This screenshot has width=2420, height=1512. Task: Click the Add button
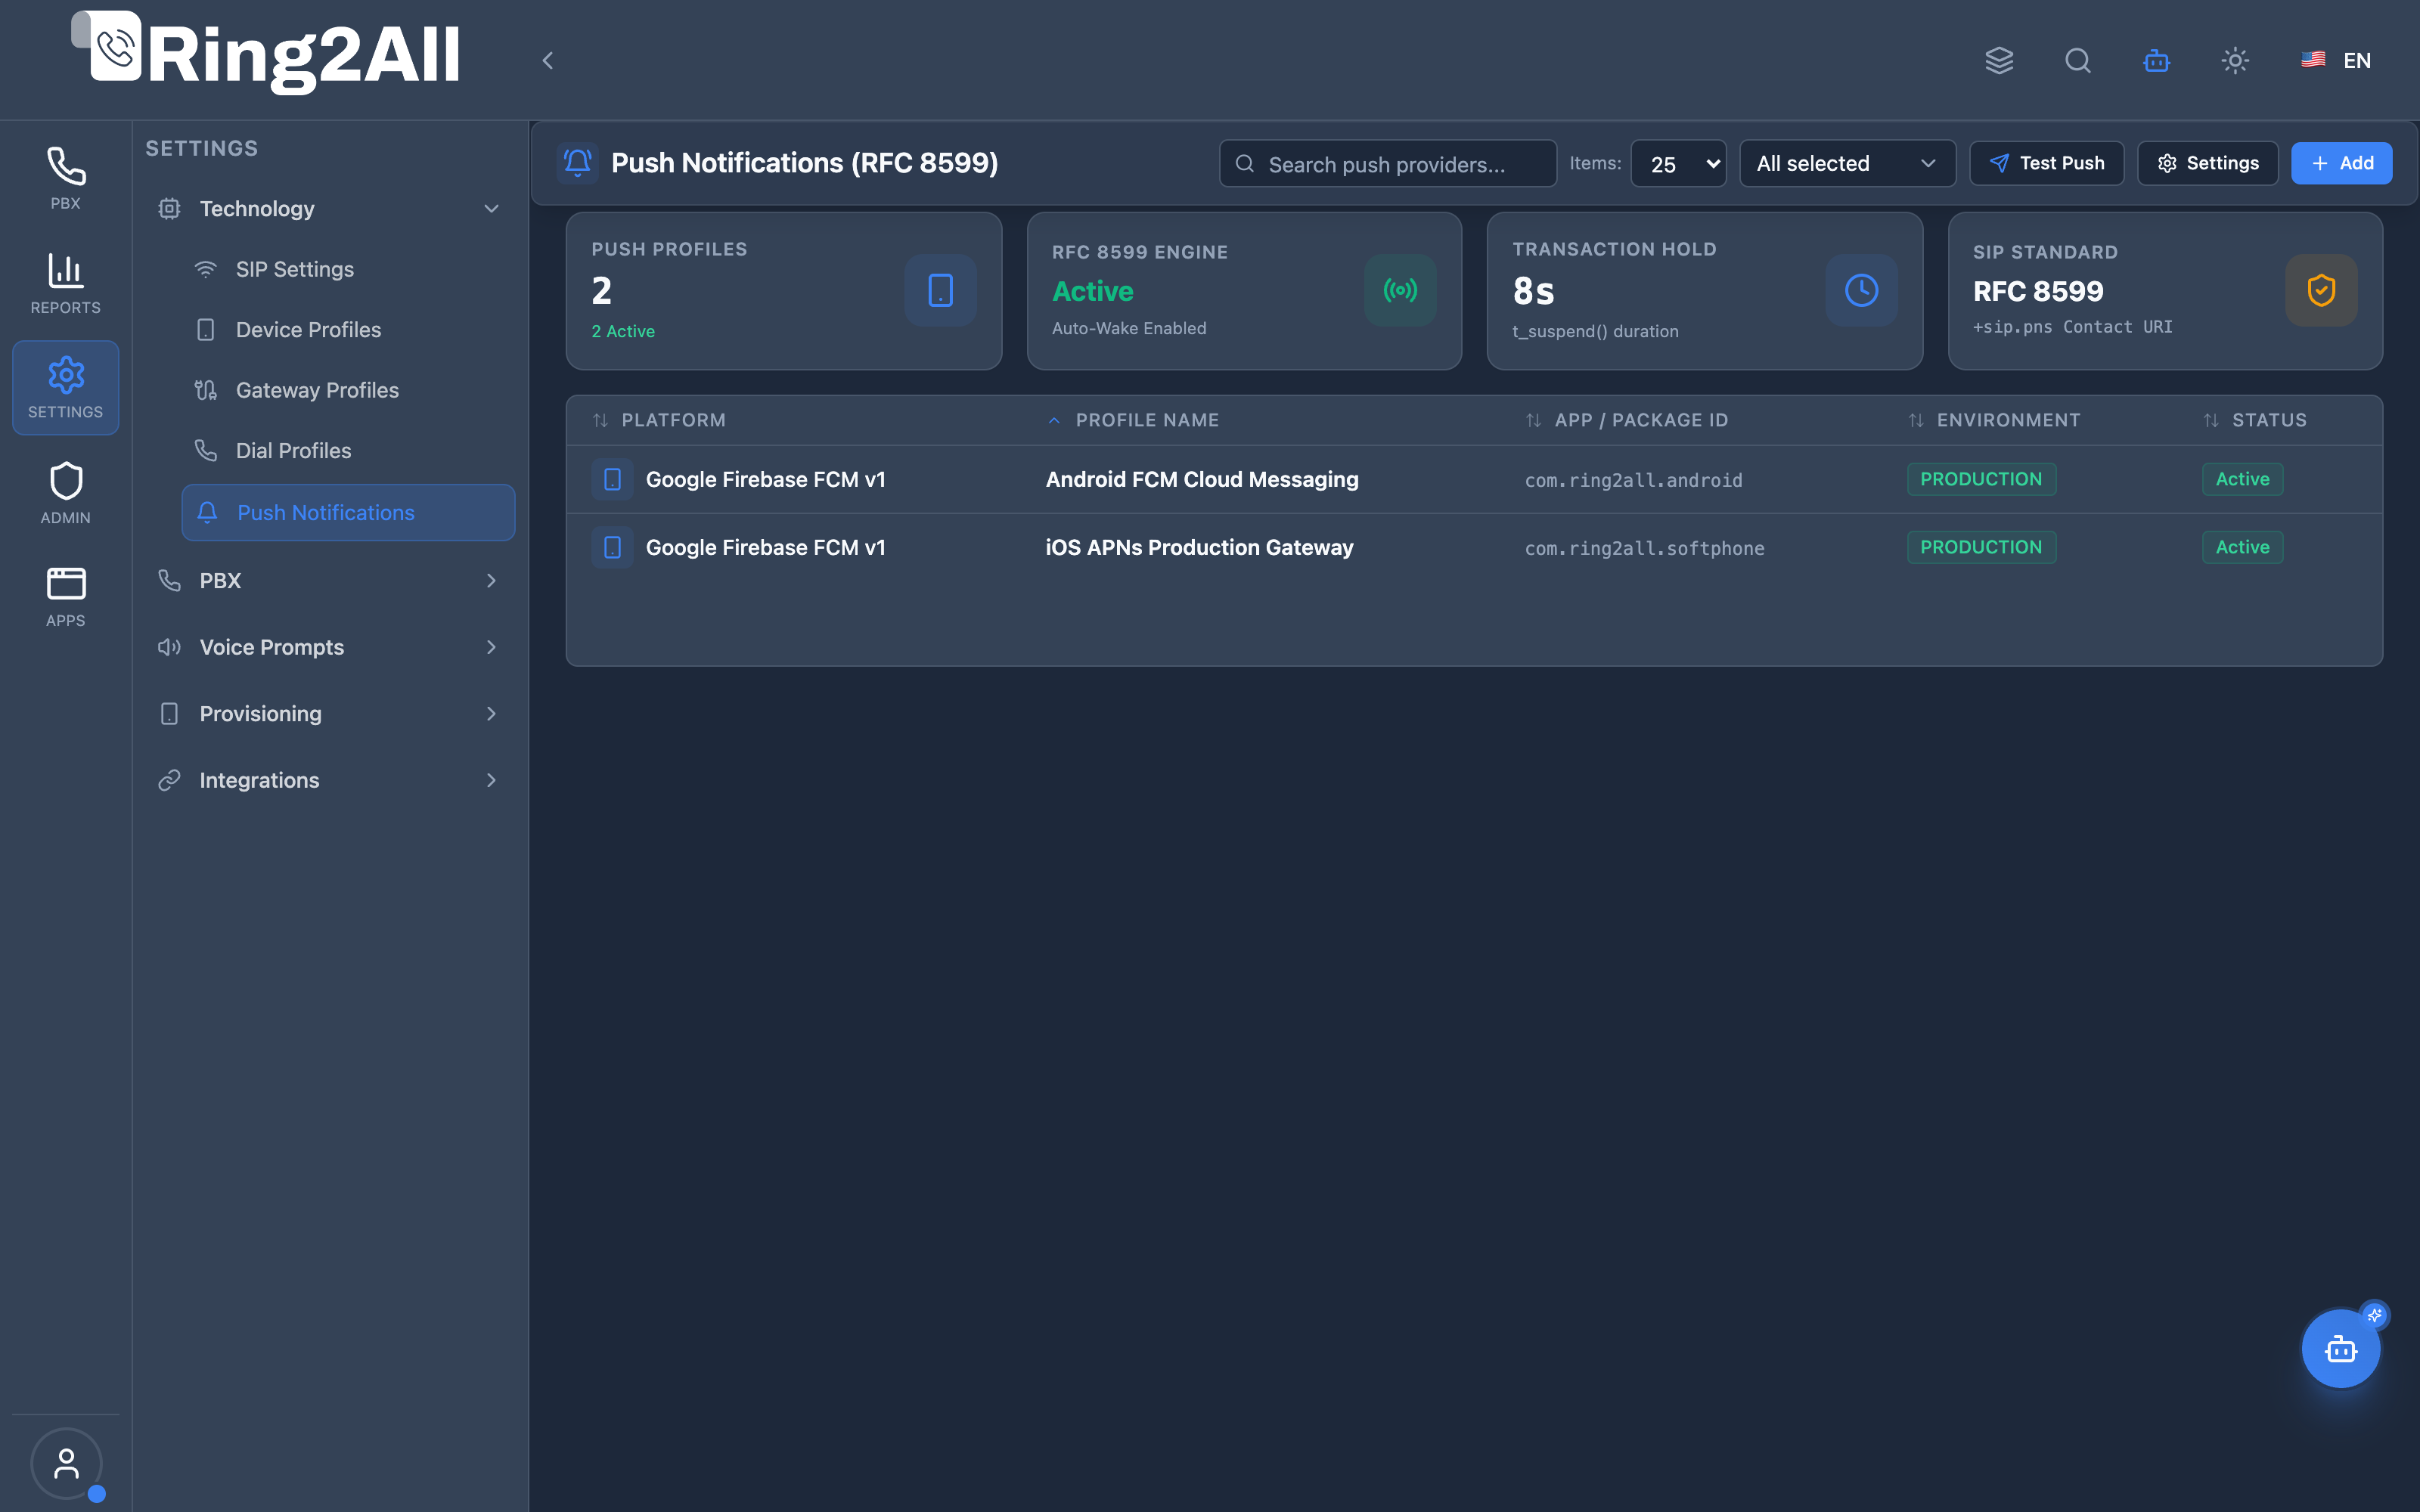2341,163
